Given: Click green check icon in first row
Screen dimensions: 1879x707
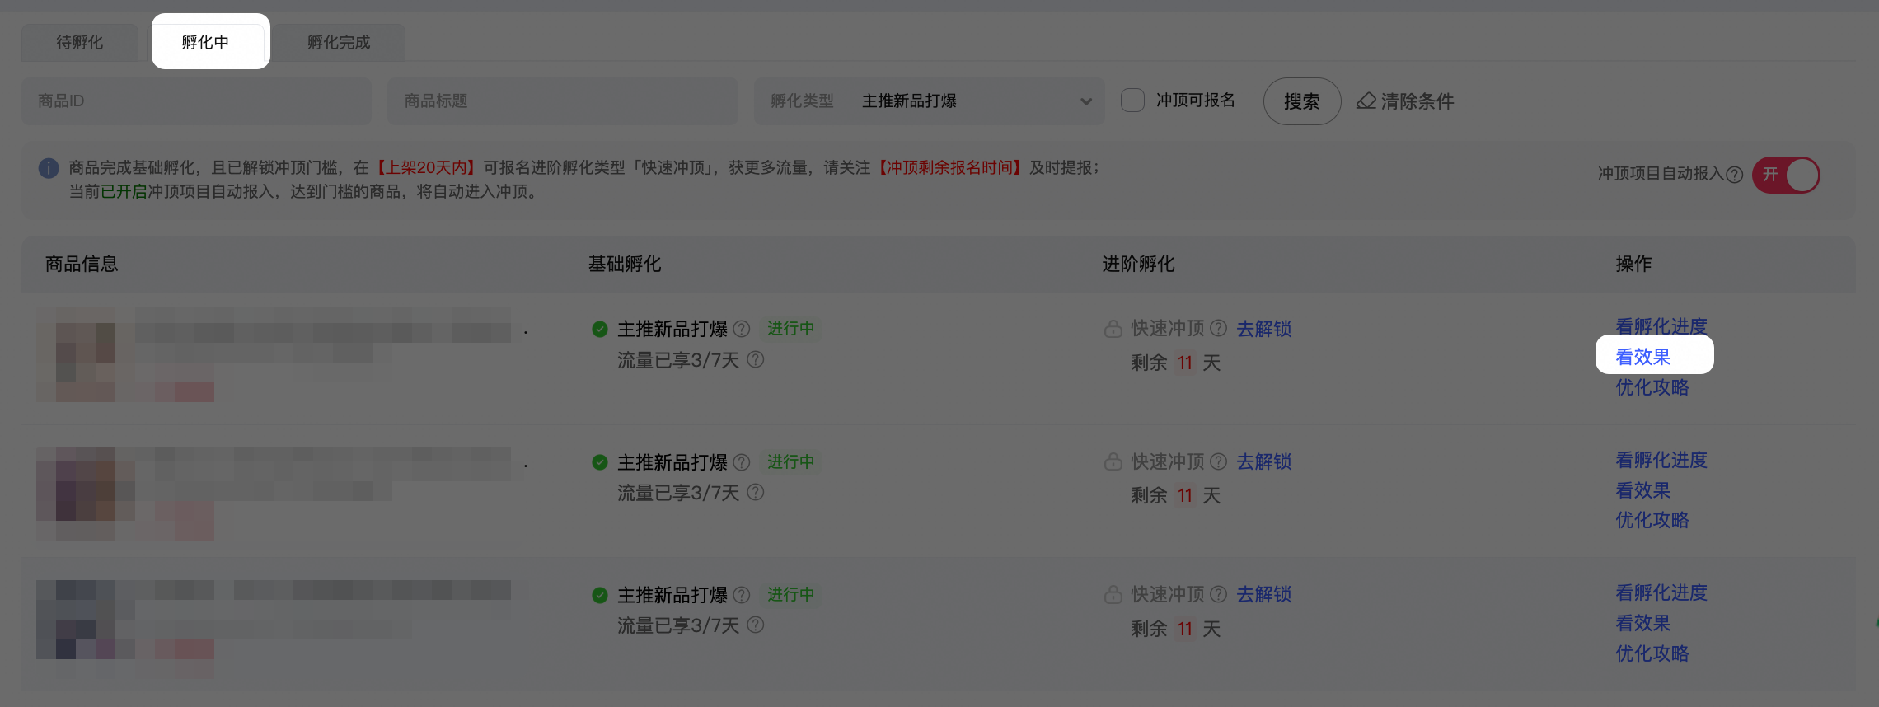Looking at the screenshot, I should tap(600, 329).
